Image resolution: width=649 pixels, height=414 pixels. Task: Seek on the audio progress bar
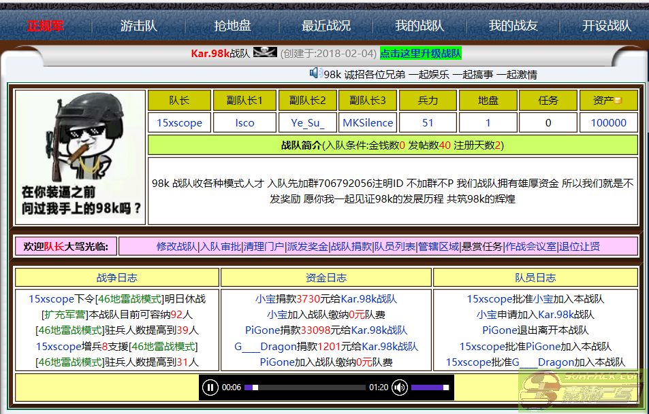305,387
